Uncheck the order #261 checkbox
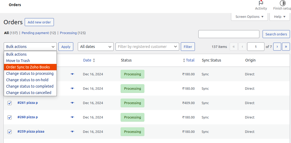 coord(10,103)
